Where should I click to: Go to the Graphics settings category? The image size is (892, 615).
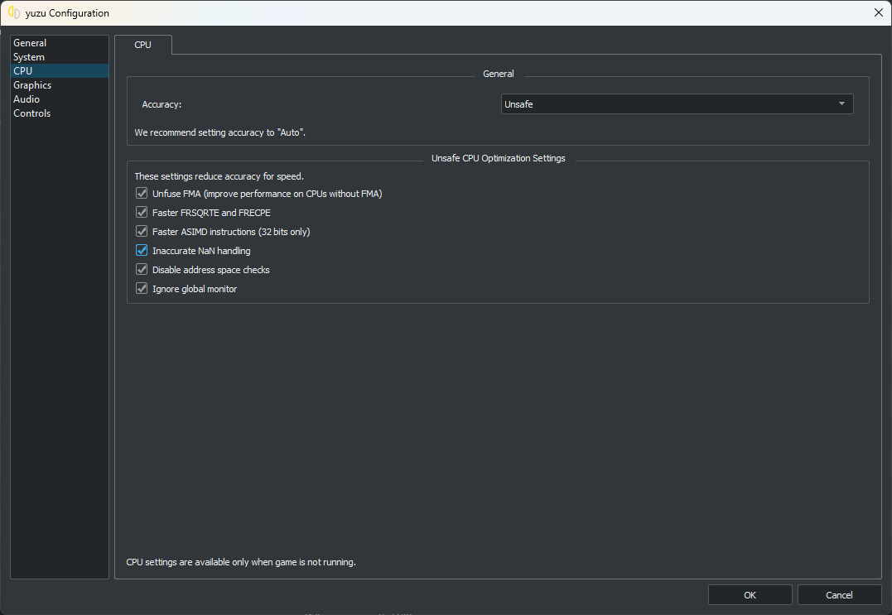tap(32, 85)
